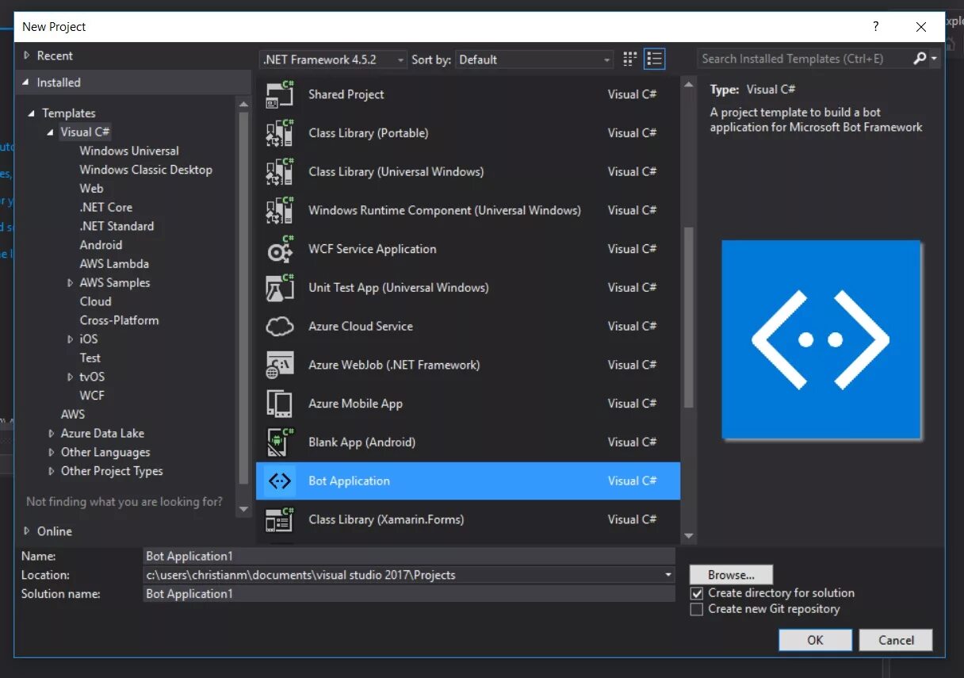Click the large Bot Framework preview image
Viewport: 964px width, 678px height.
point(821,339)
